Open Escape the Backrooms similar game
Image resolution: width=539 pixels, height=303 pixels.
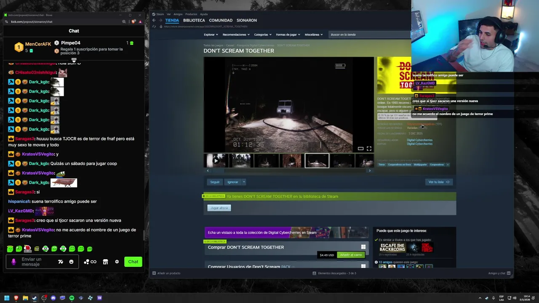(x=392, y=248)
